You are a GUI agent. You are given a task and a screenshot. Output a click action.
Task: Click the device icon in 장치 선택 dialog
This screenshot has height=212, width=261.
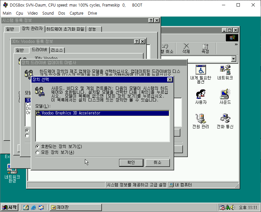(x=40, y=91)
